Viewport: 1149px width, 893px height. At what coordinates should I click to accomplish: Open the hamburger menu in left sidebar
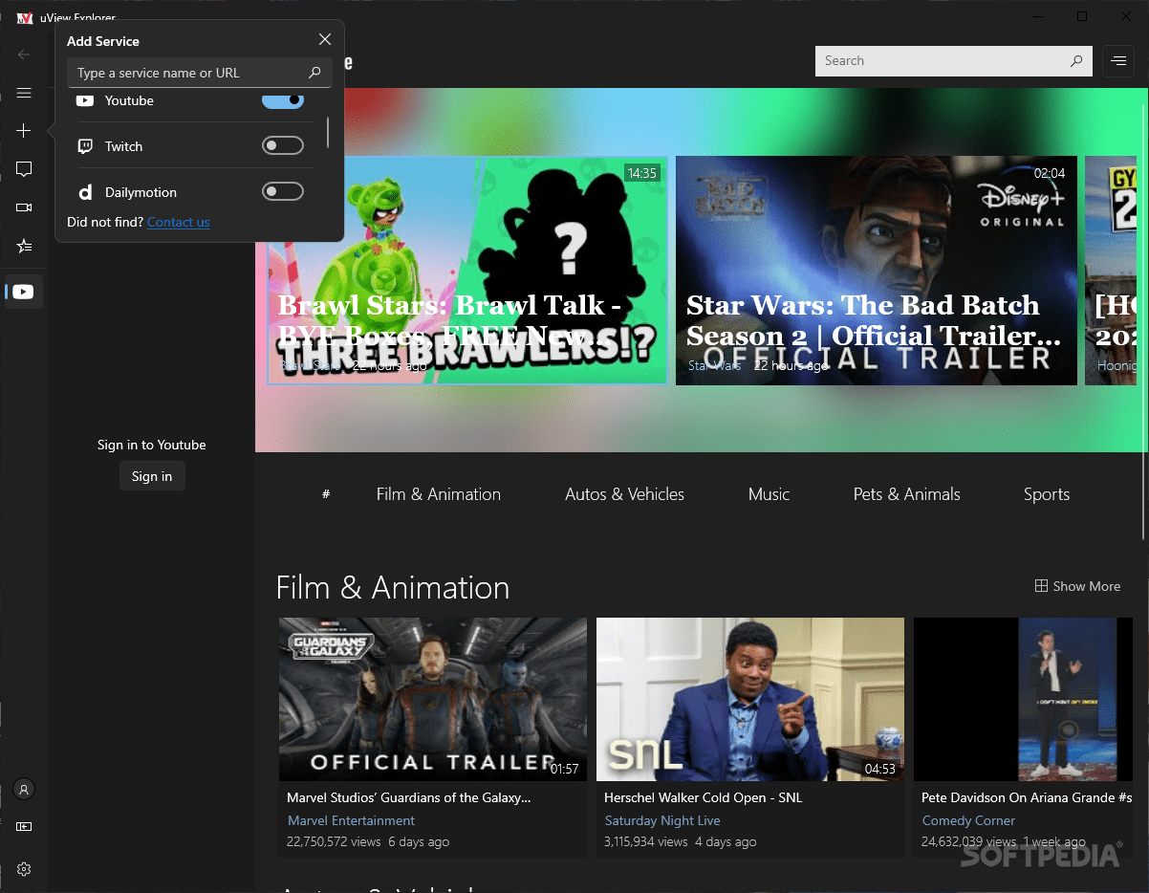(24, 93)
